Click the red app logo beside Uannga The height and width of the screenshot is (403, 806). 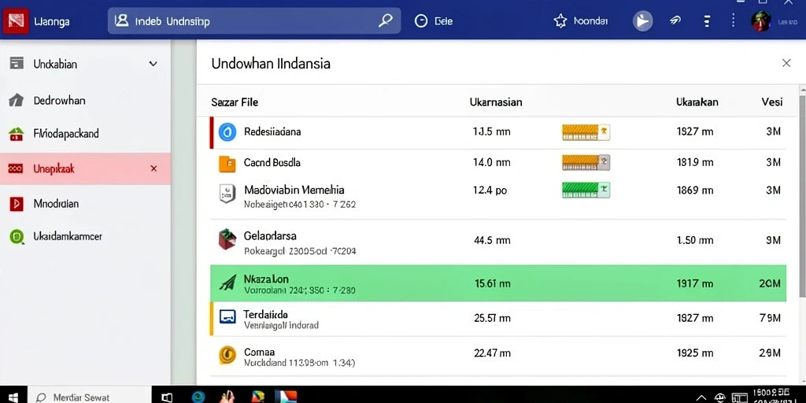click(16, 20)
